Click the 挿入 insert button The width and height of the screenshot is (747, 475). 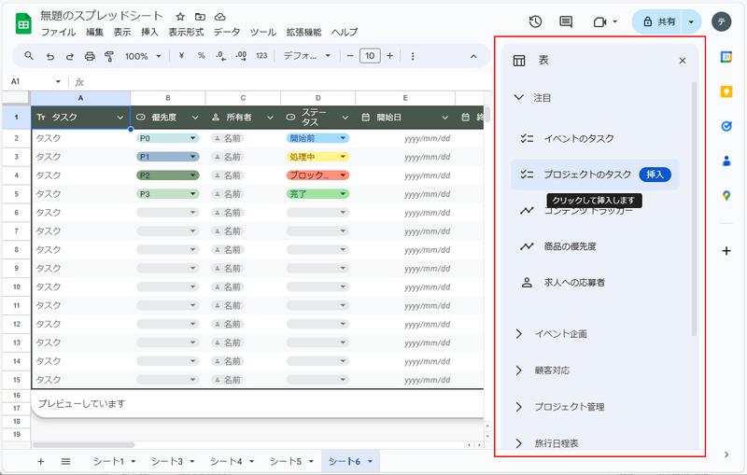click(655, 174)
